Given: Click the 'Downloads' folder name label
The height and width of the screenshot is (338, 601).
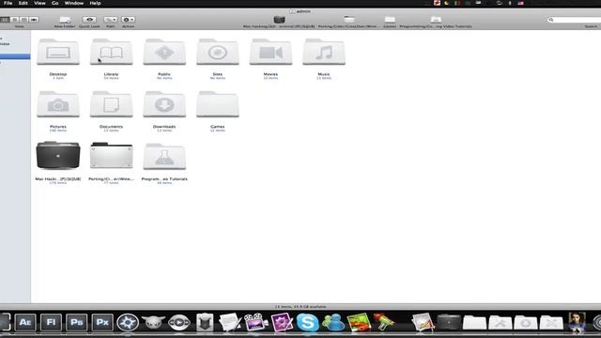Looking at the screenshot, I should click(164, 127).
